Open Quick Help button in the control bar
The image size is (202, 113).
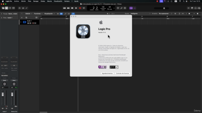[10, 8]
